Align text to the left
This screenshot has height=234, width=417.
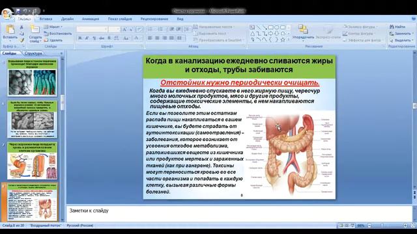coord(150,38)
